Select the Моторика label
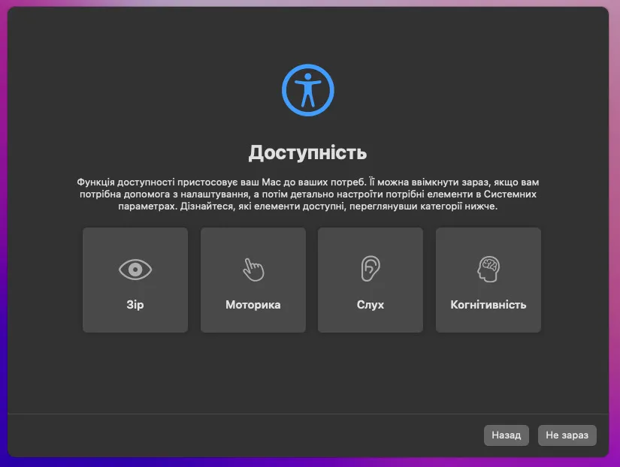Viewport: 620px width, 467px height. [253, 305]
